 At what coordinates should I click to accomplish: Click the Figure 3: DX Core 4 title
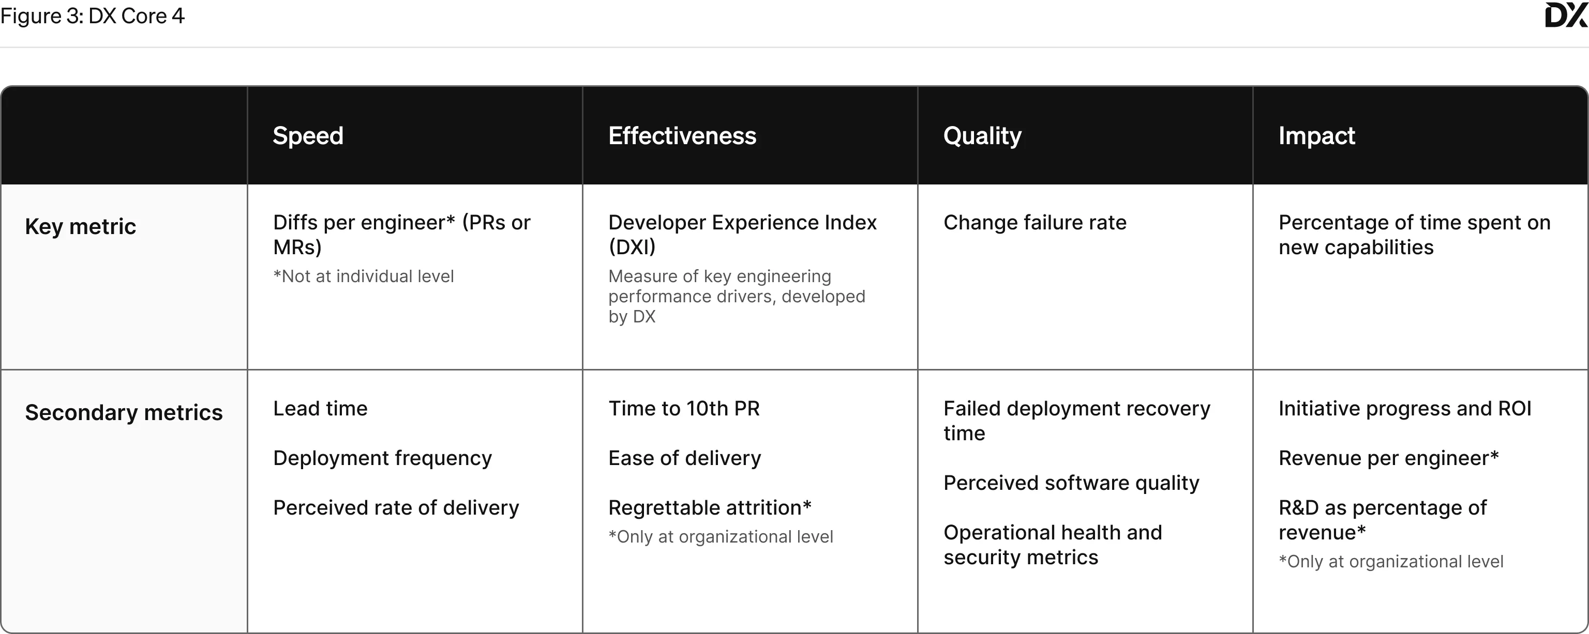93,16
